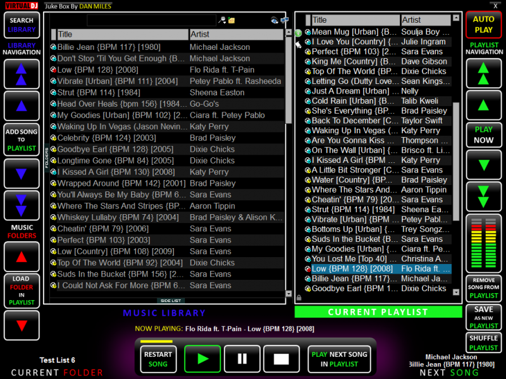Expand the vertical Folders panel tab
The width and height of the screenshot is (506, 379).
pyautogui.click(x=46, y=158)
